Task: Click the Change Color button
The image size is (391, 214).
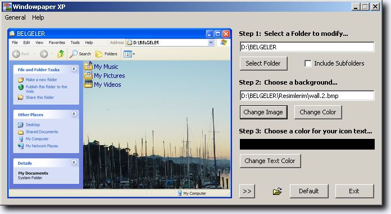Action: click(x=318, y=112)
